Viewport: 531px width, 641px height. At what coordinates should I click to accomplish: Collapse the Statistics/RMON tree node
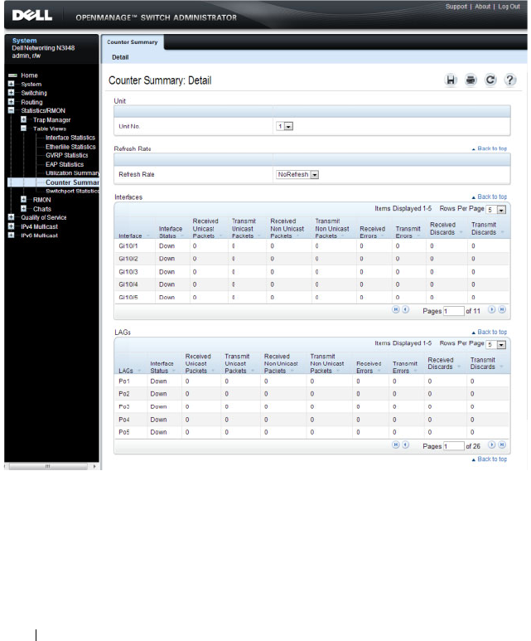click(x=11, y=110)
